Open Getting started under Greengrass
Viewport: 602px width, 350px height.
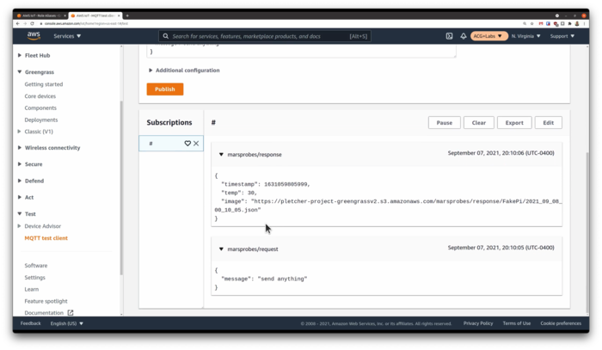coord(44,84)
